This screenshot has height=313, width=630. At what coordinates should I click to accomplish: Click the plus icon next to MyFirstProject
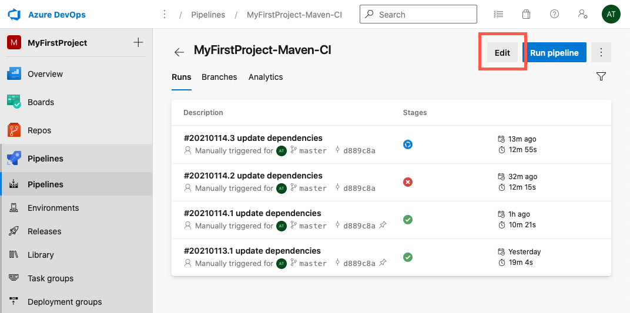138,42
